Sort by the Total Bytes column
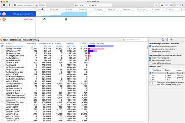The height and width of the screenshot is (123, 185). coord(70,43)
